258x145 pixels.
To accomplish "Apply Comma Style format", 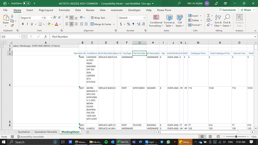I will point(133,24).
